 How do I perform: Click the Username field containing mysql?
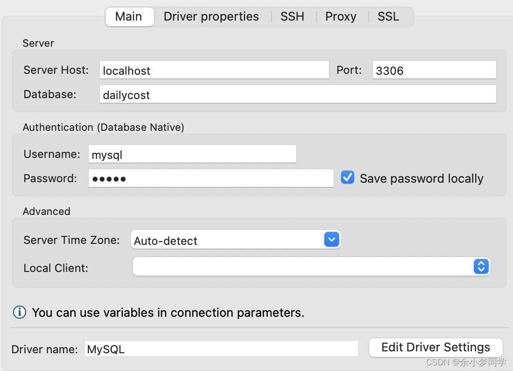click(192, 154)
